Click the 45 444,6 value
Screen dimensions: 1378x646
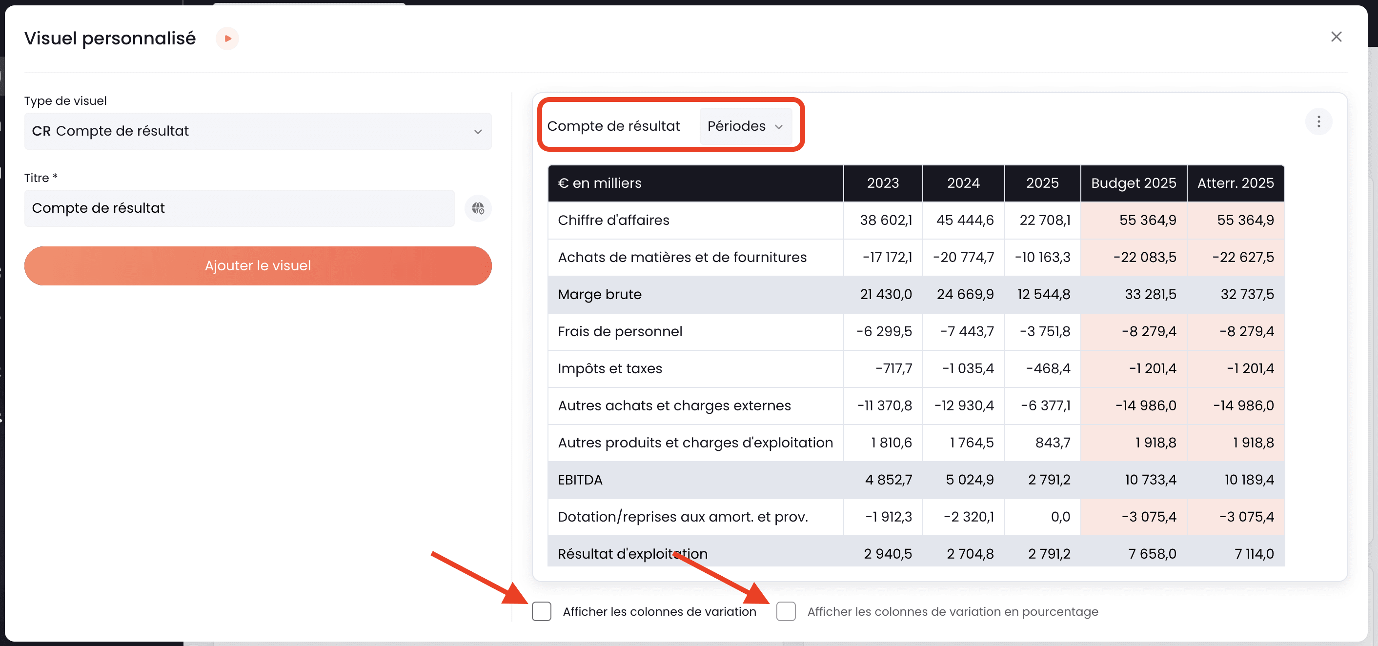pyautogui.click(x=965, y=221)
